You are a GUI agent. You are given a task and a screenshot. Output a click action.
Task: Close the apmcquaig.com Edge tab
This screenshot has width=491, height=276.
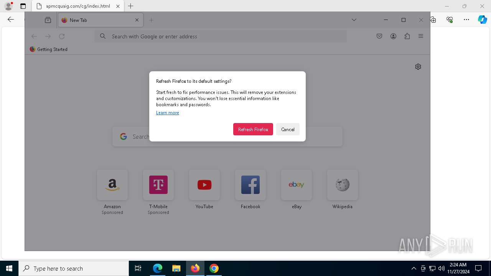pyautogui.click(x=118, y=6)
